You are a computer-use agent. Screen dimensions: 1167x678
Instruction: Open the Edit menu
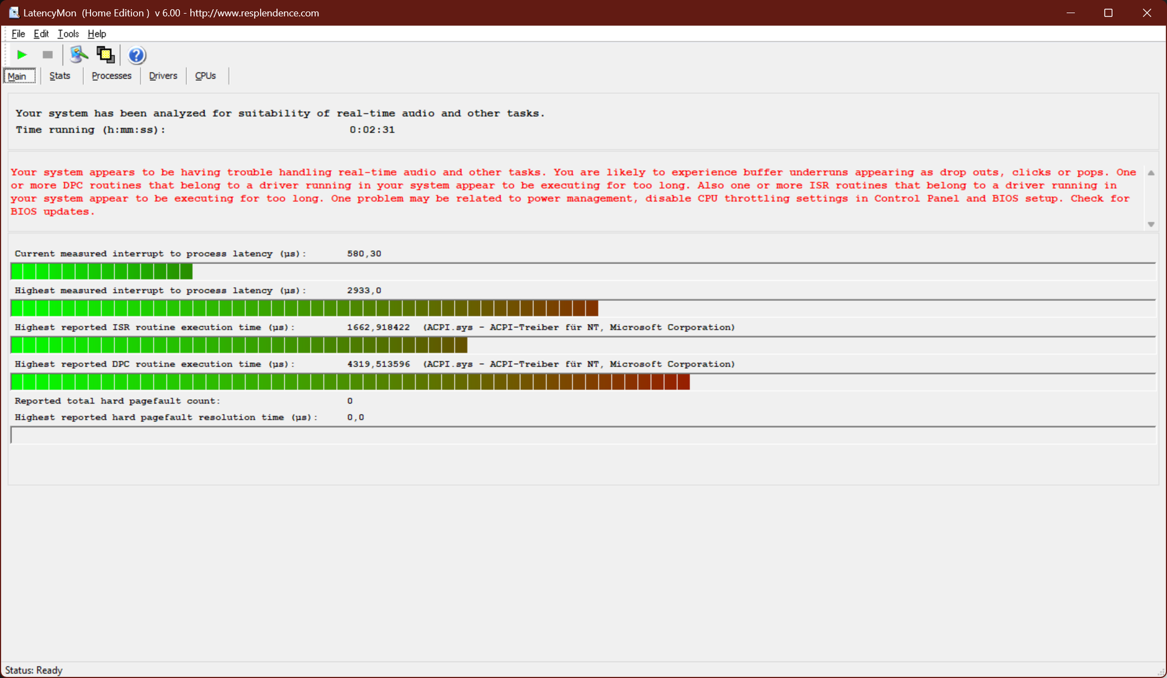pos(41,34)
